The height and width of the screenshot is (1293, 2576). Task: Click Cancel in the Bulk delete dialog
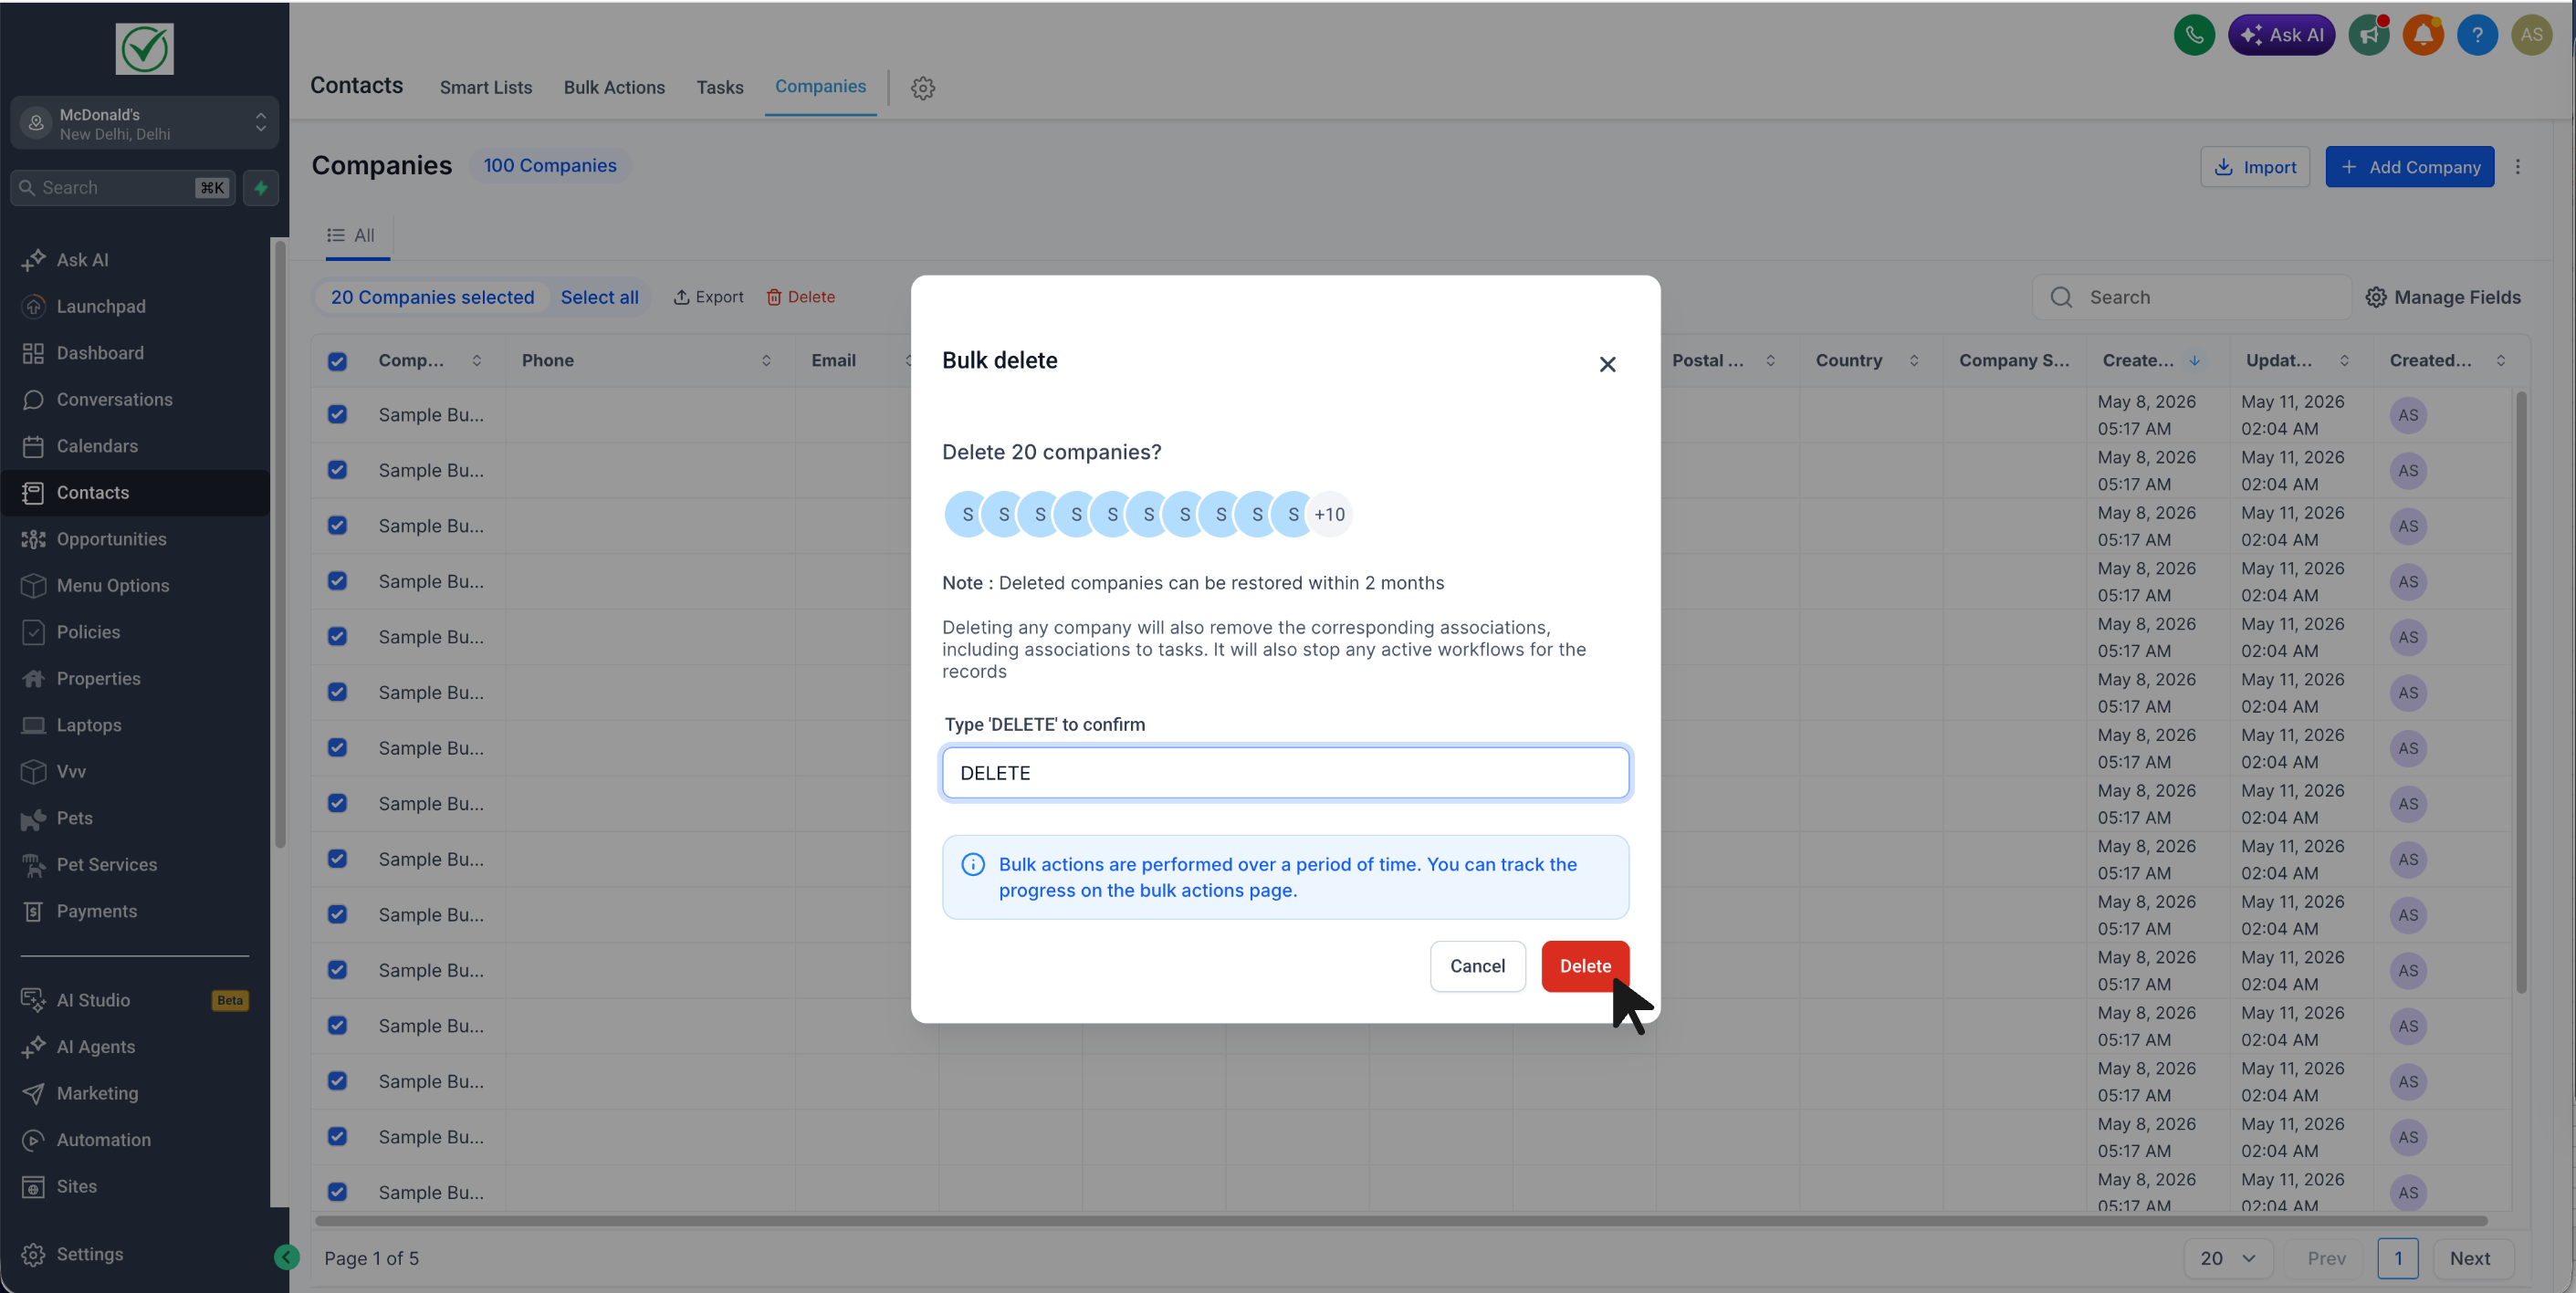[x=1477, y=966]
